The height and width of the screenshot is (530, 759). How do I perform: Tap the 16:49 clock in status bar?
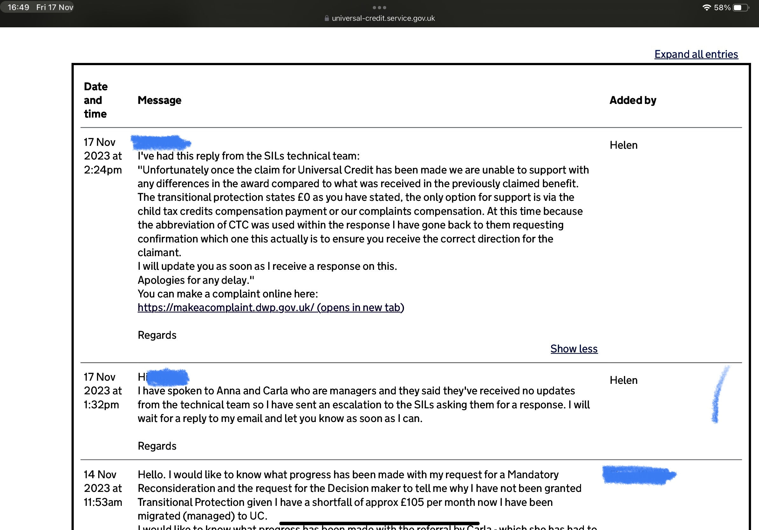[x=18, y=7]
